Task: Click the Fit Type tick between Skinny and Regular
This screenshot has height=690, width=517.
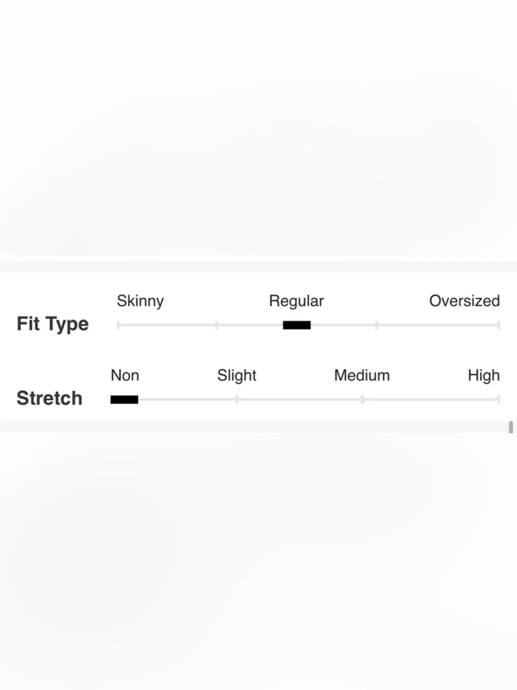Action: tap(217, 325)
